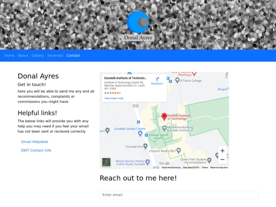Select the Contact nav item
This screenshot has height=207, width=276.
tap(73, 55)
